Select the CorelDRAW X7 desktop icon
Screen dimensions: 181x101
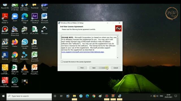tap(15, 7)
